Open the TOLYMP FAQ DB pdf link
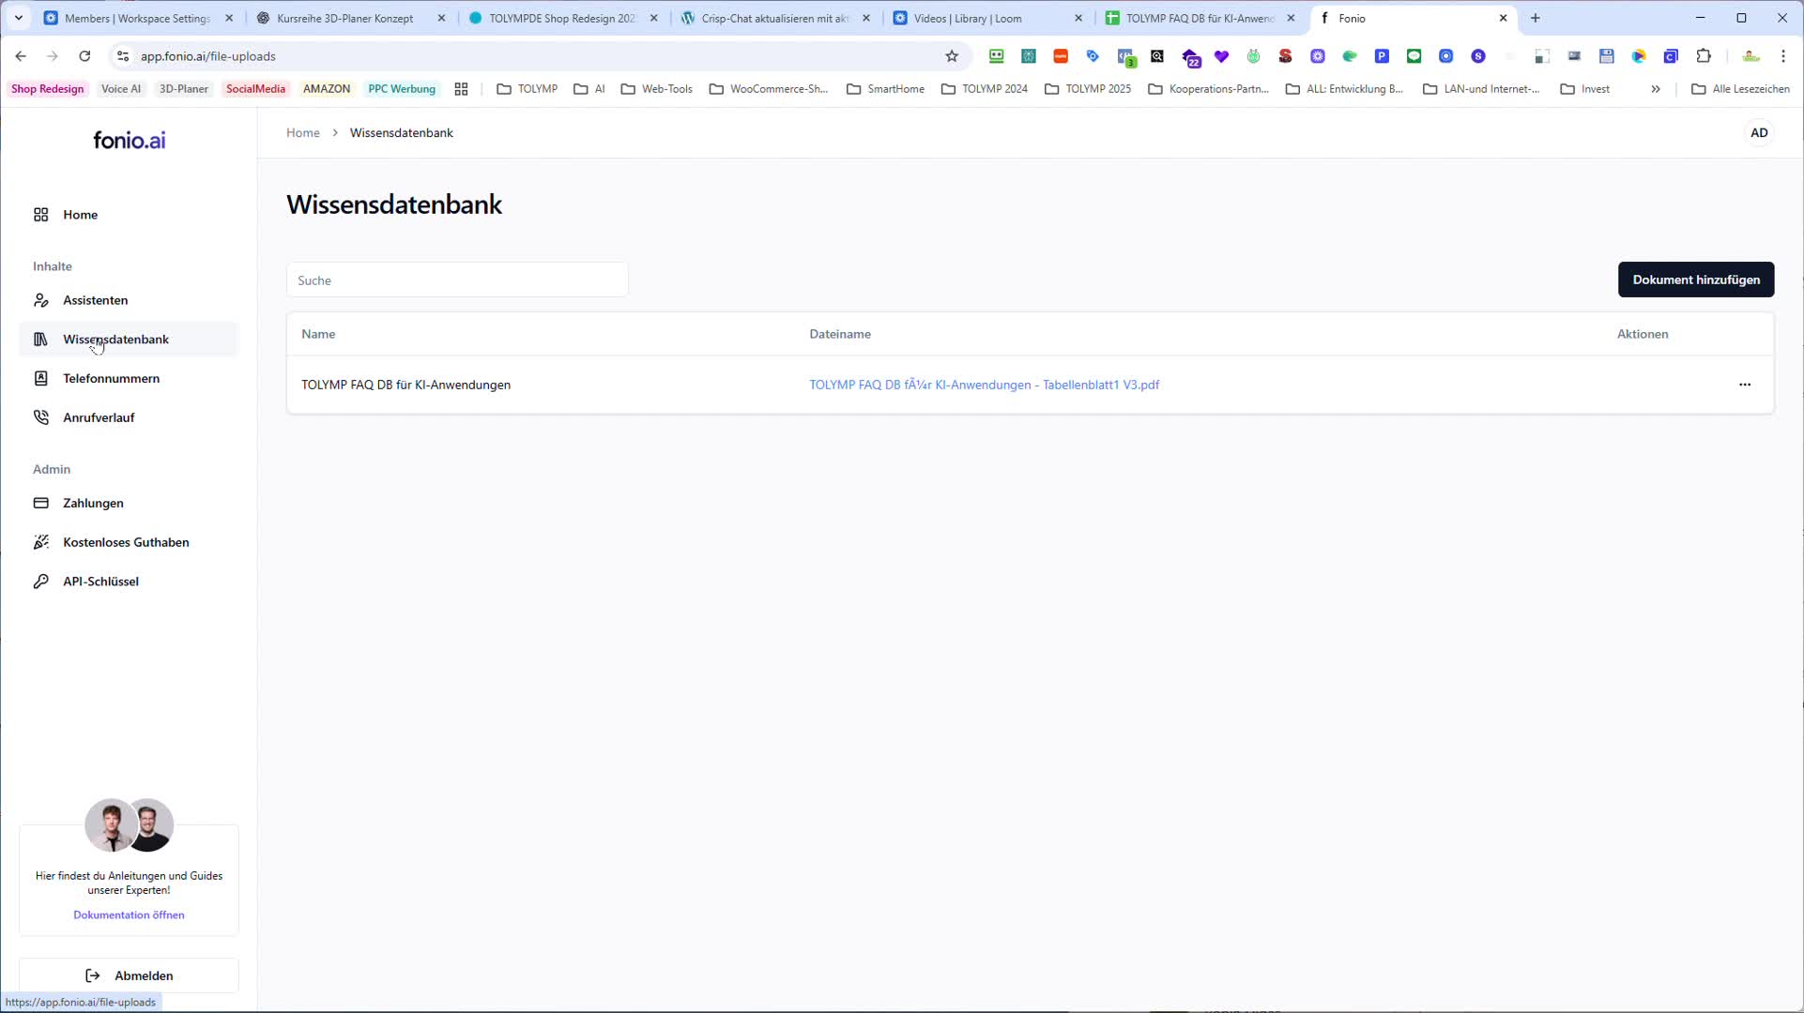This screenshot has width=1804, height=1013. pyautogui.click(x=984, y=385)
